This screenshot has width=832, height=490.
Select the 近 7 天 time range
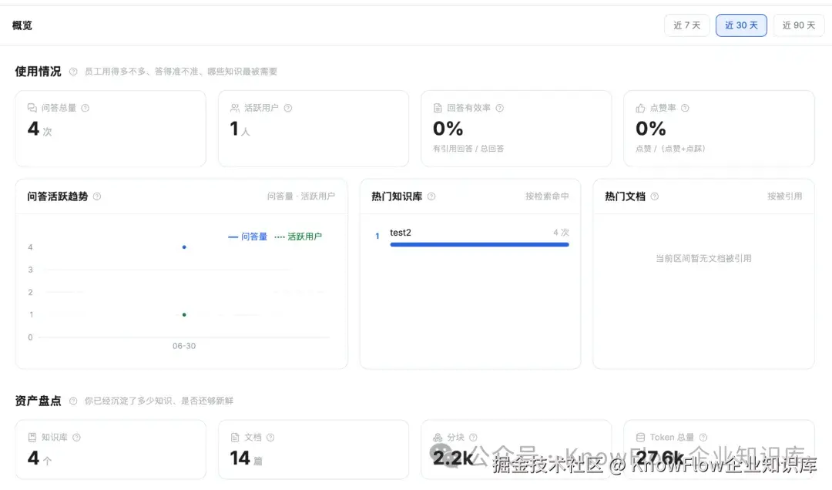(686, 25)
